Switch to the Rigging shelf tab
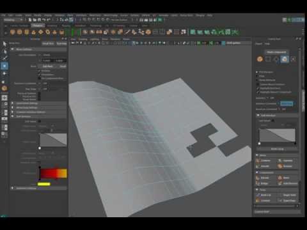This screenshot has width=307, height=230. point(66,26)
